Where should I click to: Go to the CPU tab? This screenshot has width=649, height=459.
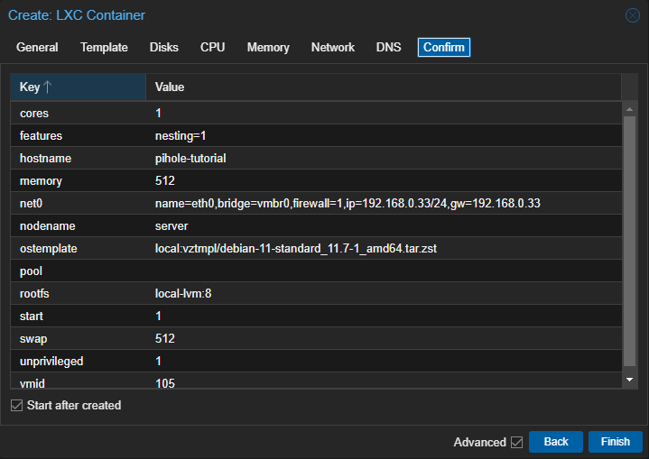212,48
